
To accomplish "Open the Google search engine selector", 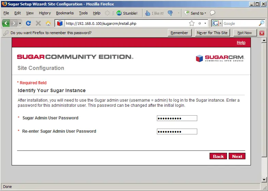I will [x=217, y=23].
